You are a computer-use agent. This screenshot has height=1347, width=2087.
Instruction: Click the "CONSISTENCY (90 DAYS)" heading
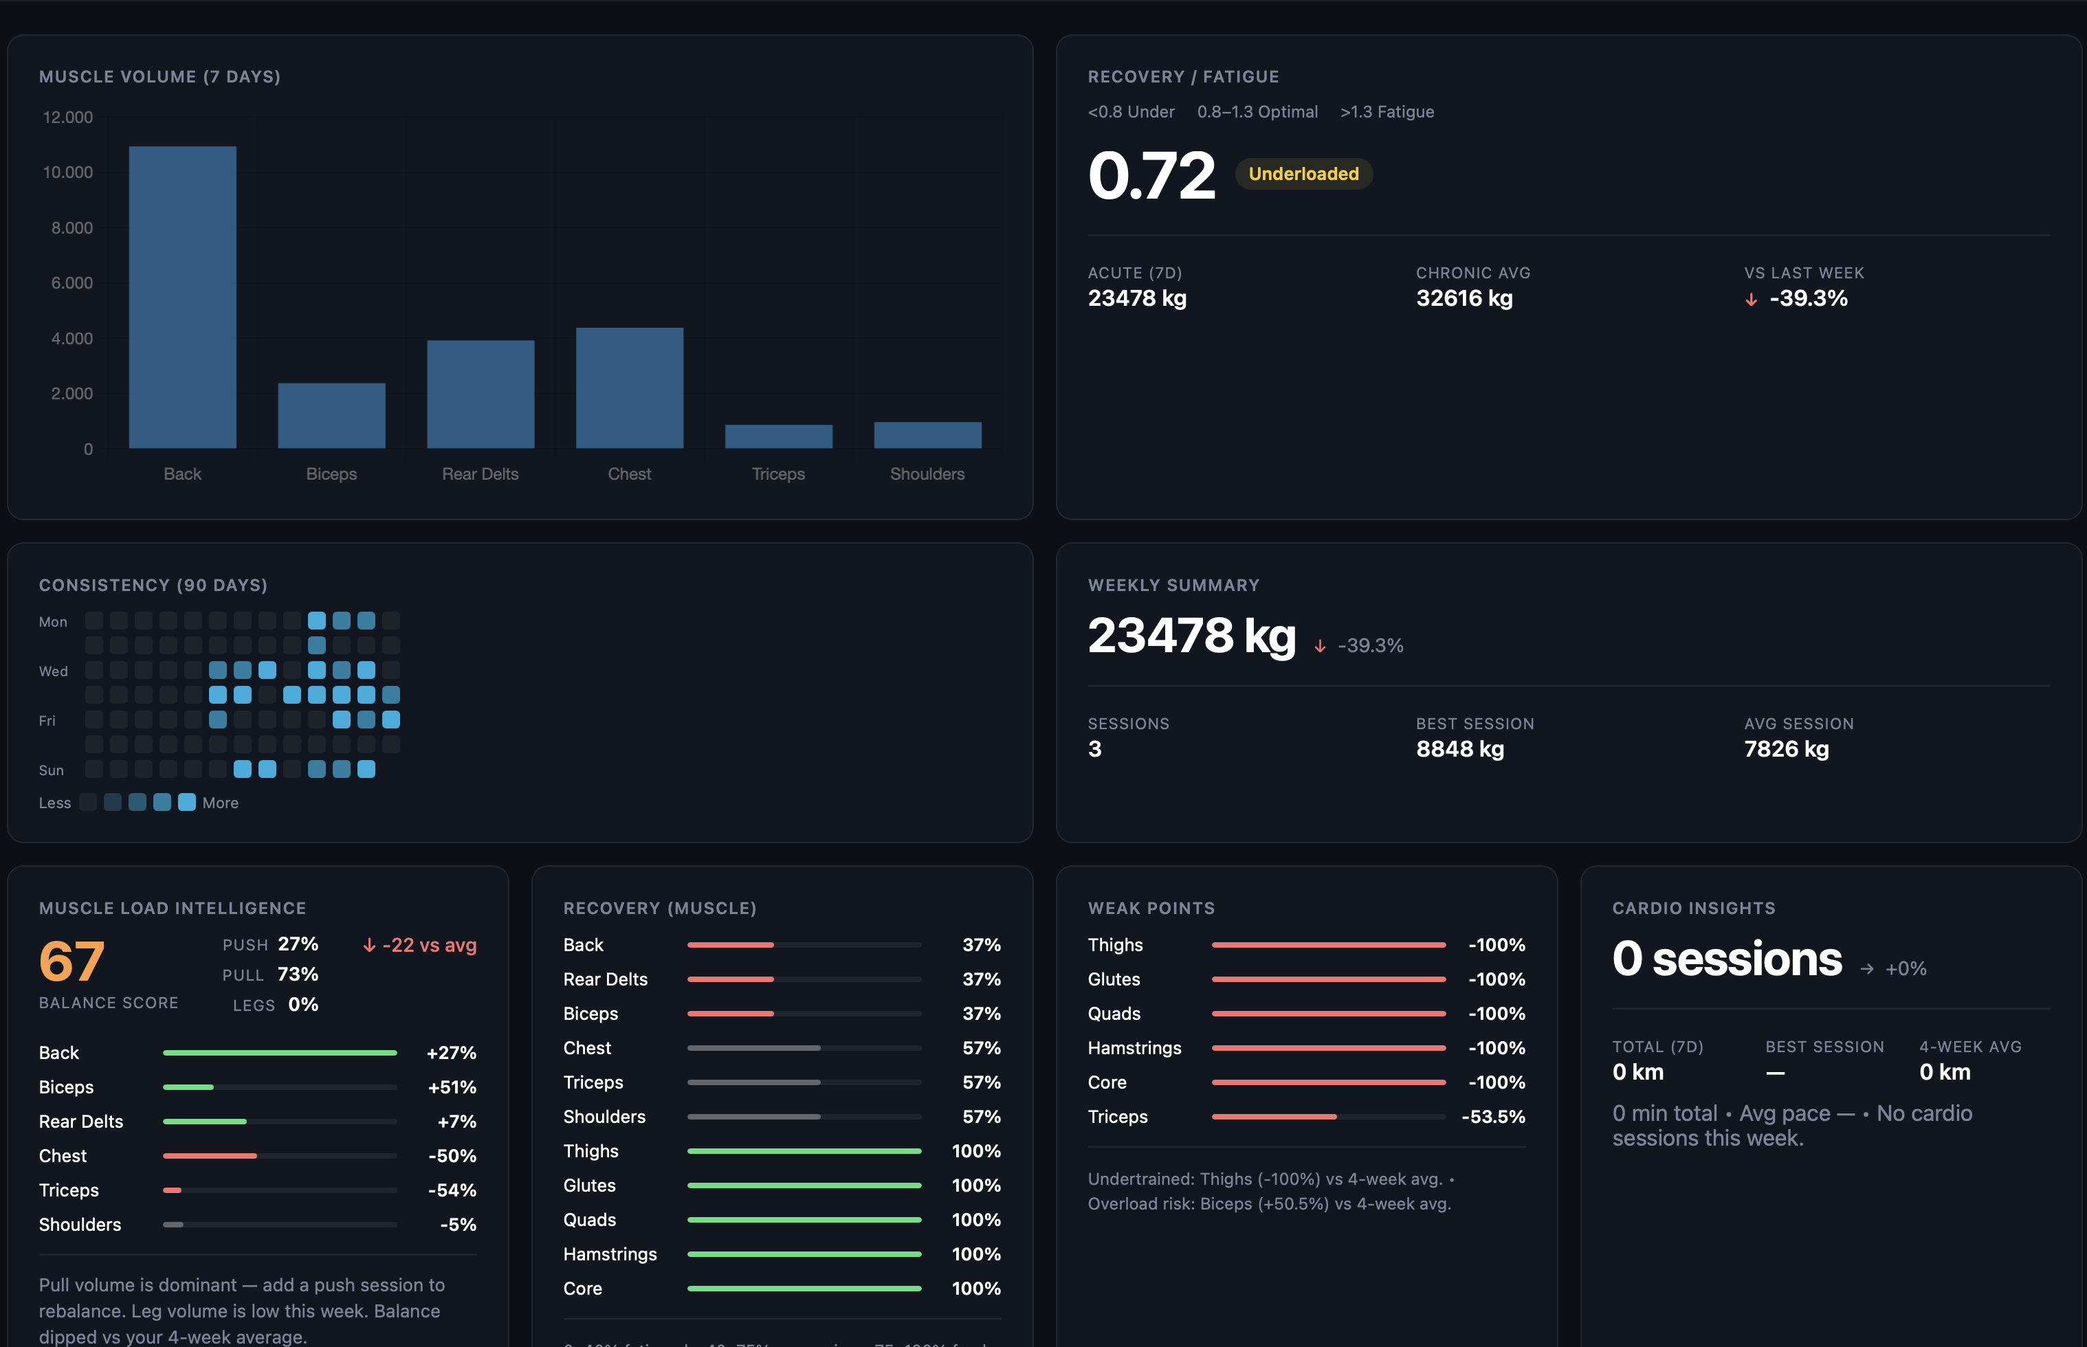pyautogui.click(x=153, y=585)
